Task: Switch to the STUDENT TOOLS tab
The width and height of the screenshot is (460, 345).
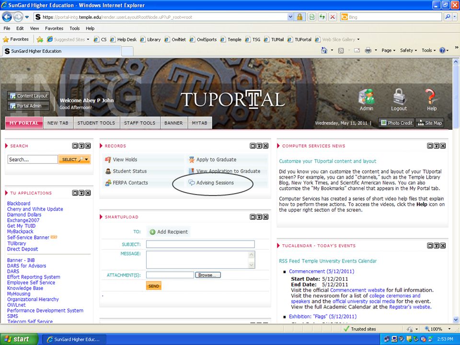Action: pos(96,123)
